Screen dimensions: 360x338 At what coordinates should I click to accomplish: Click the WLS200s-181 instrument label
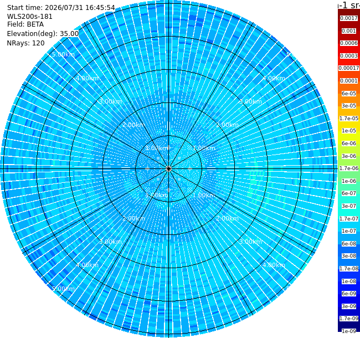click(29, 17)
